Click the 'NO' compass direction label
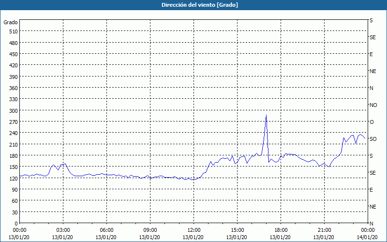 (373, 105)
